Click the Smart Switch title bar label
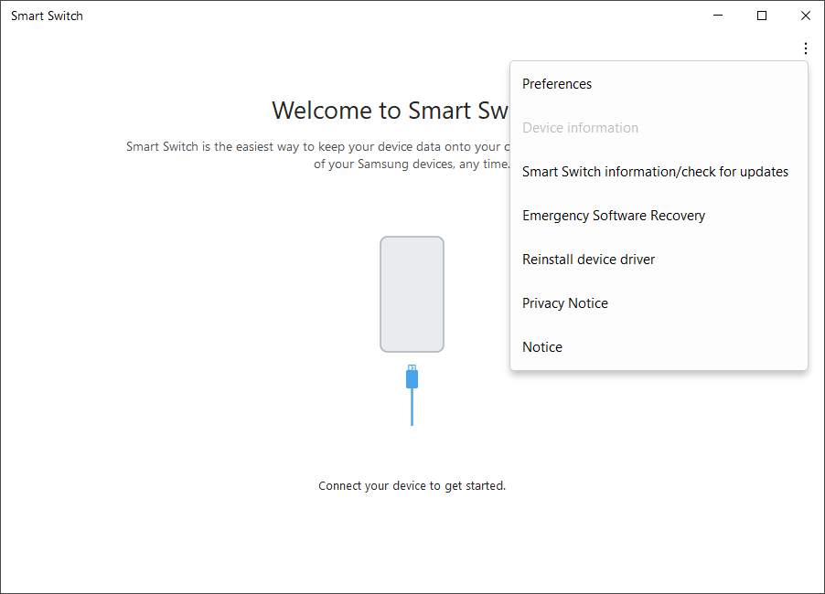The image size is (825, 594). 47,16
